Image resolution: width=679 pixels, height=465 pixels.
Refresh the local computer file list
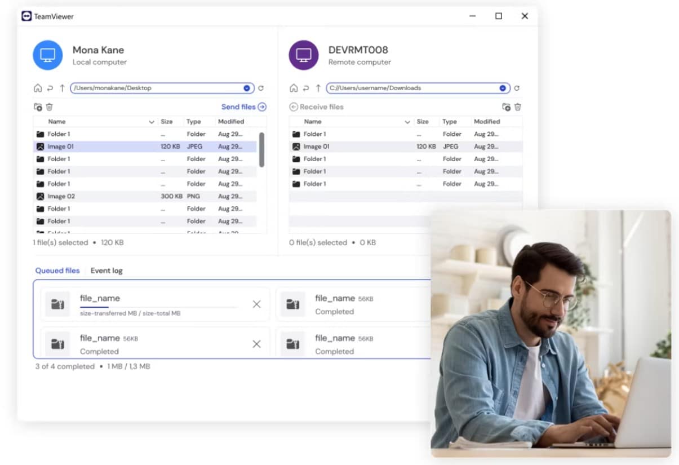[261, 88]
